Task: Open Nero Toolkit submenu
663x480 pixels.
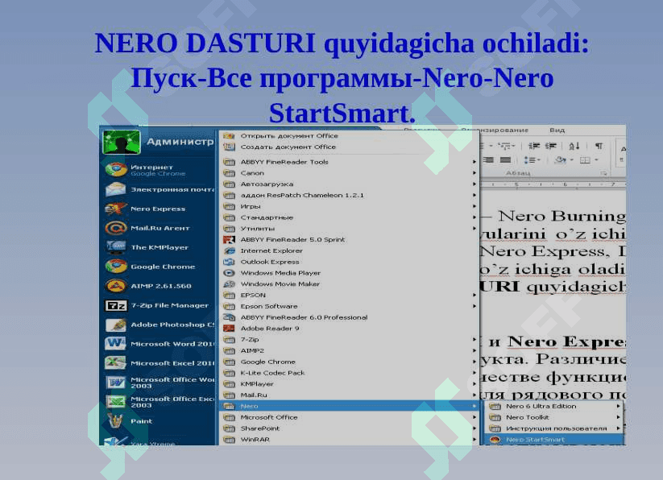Action: tap(555, 417)
